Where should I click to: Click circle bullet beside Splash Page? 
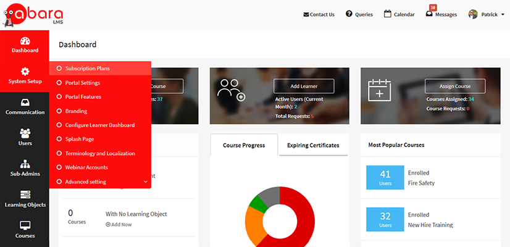59,139
